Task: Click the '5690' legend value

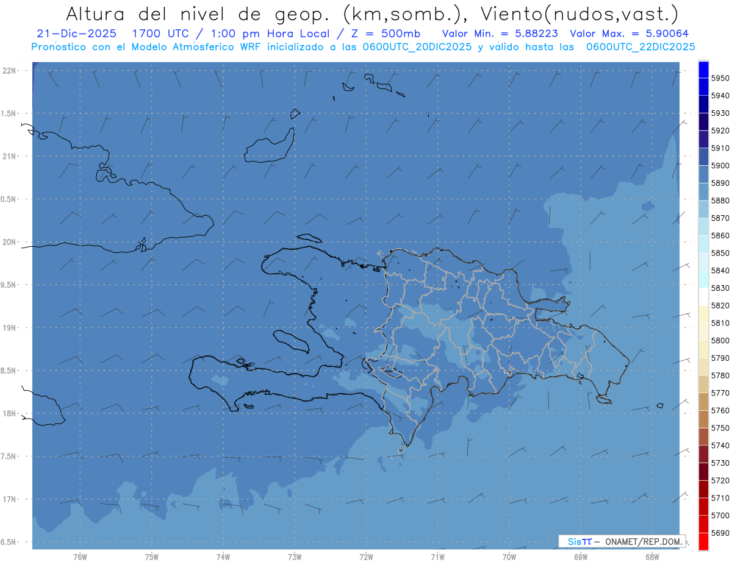Action: [720, 533]
